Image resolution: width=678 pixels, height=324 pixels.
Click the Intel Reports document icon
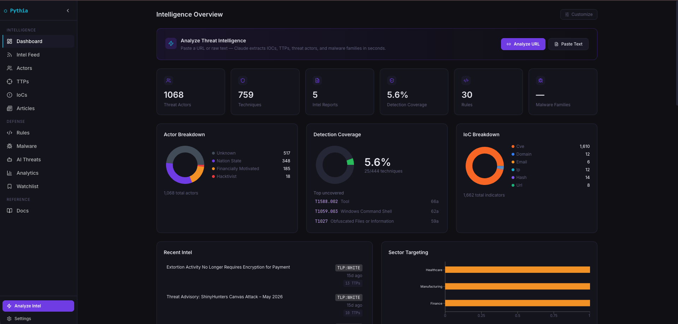[317, 80]
